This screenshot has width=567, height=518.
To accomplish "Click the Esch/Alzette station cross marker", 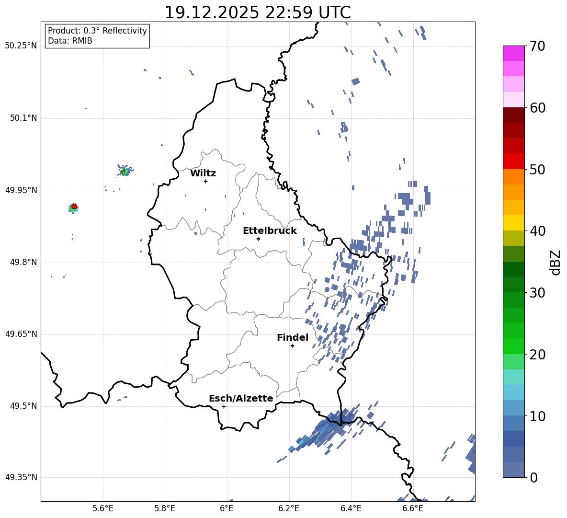I will pos(224,406).
